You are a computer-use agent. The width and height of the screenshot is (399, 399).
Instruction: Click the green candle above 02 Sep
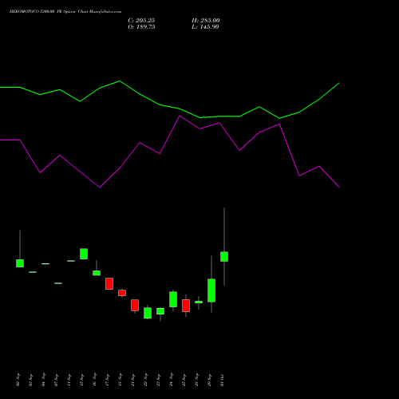(x=20, y=263)
